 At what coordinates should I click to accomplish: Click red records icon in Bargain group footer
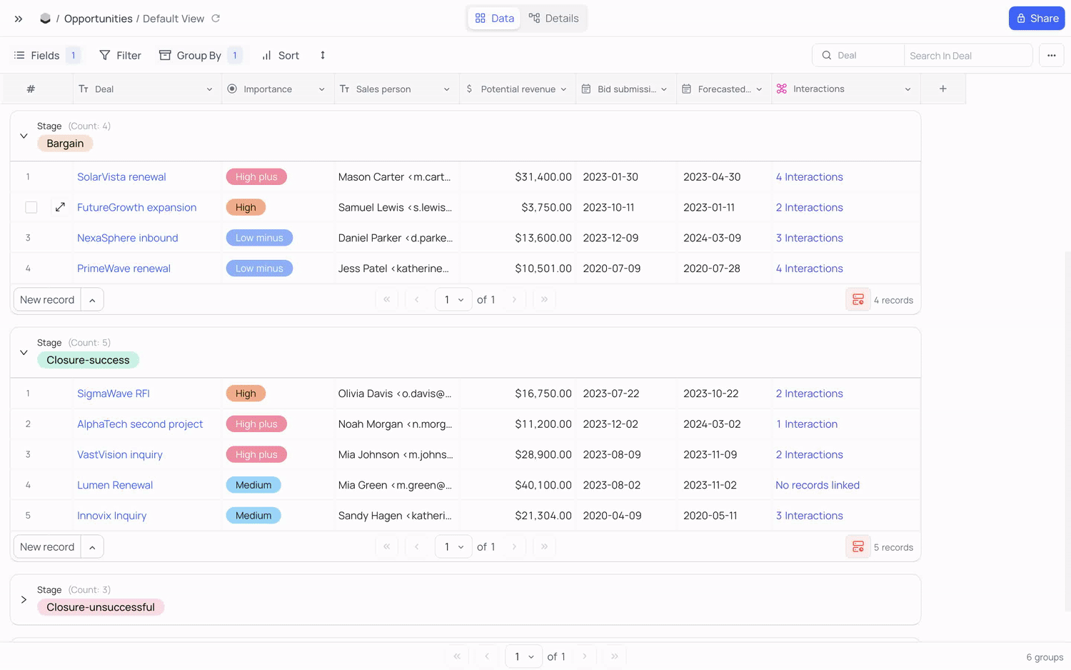click(858, 300)
